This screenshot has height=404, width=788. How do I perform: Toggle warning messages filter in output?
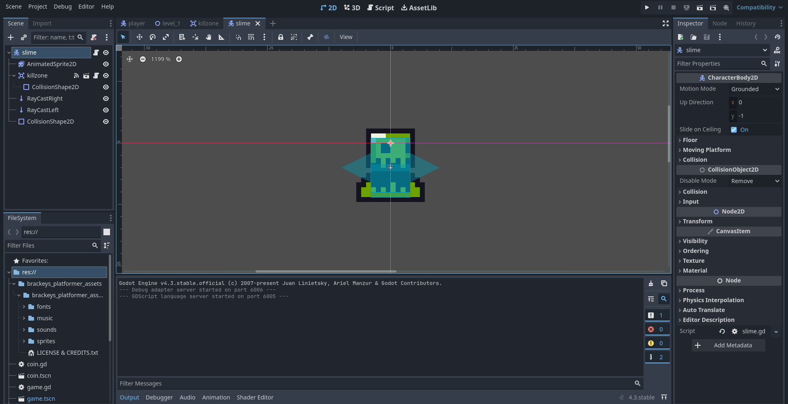(657, 343)
